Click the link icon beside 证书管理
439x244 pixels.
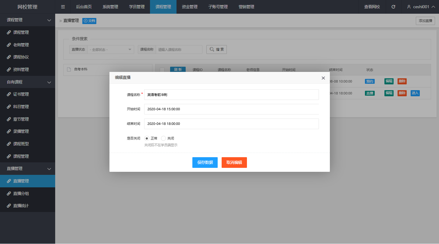pyautogui.click(x=9, y=94)
